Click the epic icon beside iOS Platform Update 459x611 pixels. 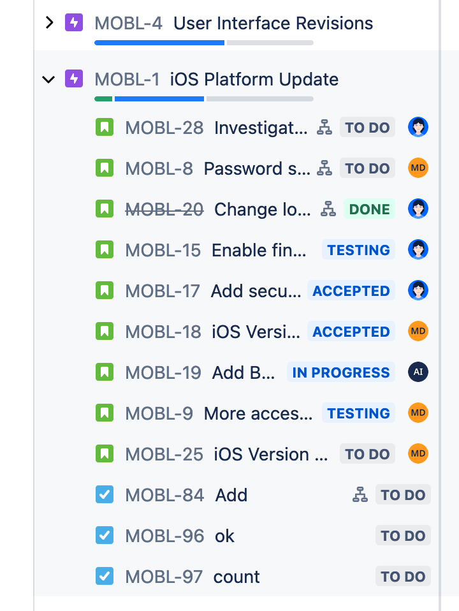coord(73,78)
